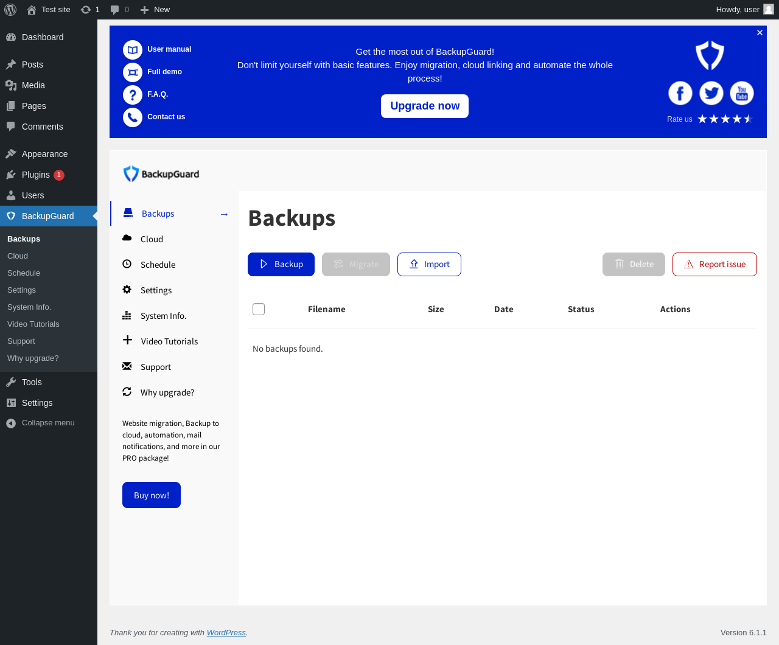Click the Settings gear icon in plugin sidebar

[127, 290]
